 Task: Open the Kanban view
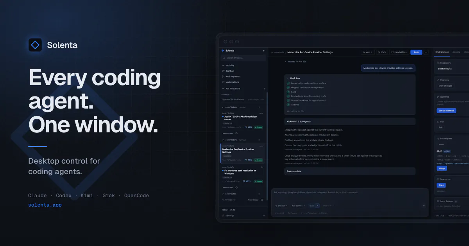click(x=230, y=71)
